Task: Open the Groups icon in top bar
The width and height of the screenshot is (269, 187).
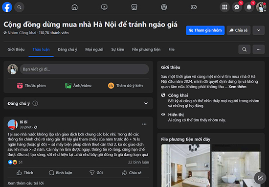Action: [164, 7]
